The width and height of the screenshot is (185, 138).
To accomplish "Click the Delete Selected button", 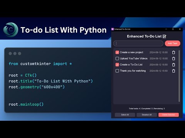I will pyautogui.click(x=168, y=115).
